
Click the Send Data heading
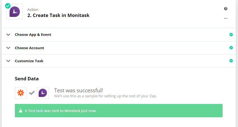coord(27,79)
